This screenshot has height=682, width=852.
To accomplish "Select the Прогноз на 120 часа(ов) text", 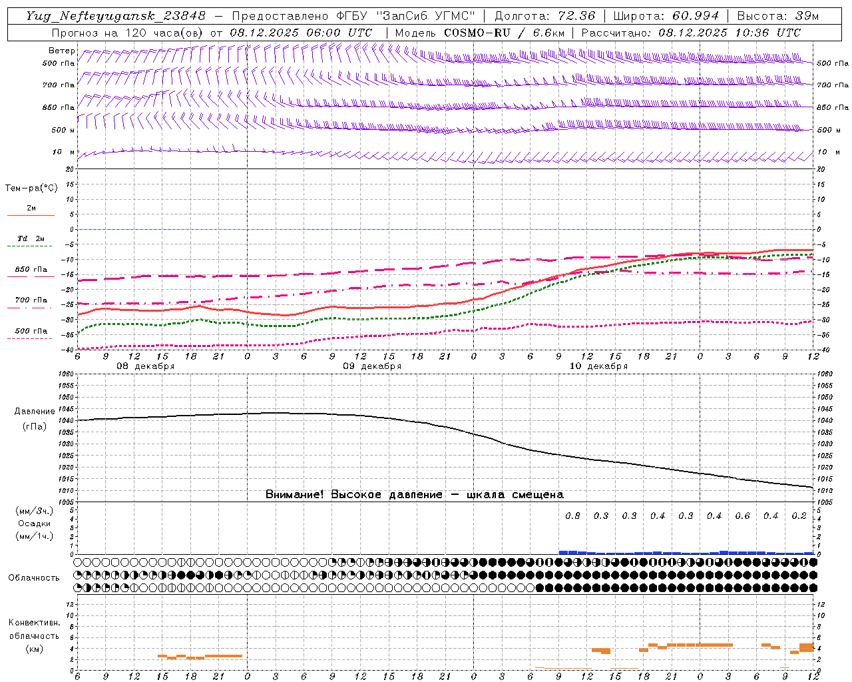I will [128, 33].
